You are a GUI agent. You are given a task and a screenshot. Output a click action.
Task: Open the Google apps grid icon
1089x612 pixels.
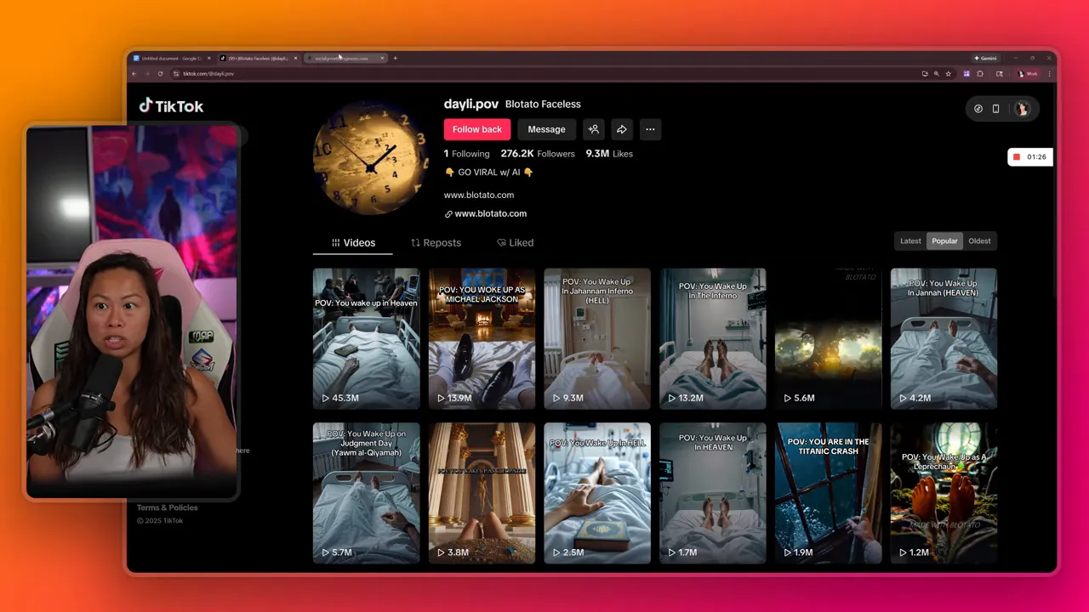tap(966, 74)
